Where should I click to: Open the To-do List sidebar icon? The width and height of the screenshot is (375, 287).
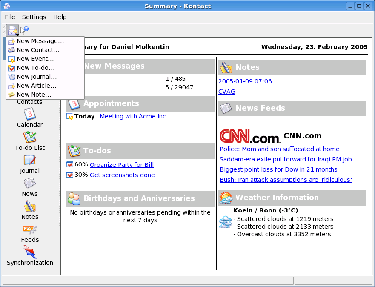coord(29,137)
